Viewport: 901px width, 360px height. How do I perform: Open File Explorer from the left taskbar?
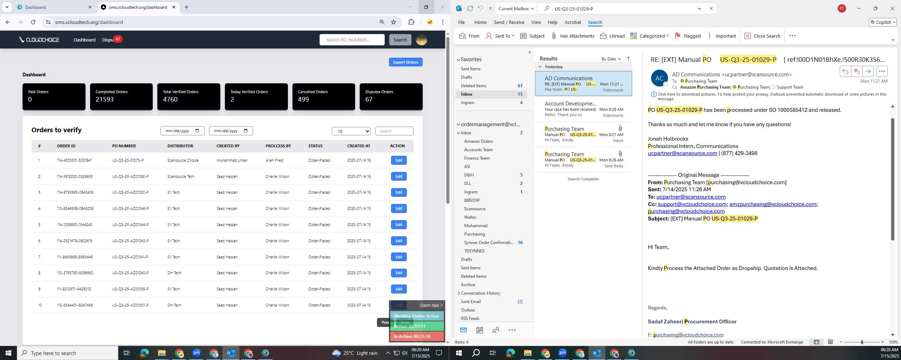[162, 353]
